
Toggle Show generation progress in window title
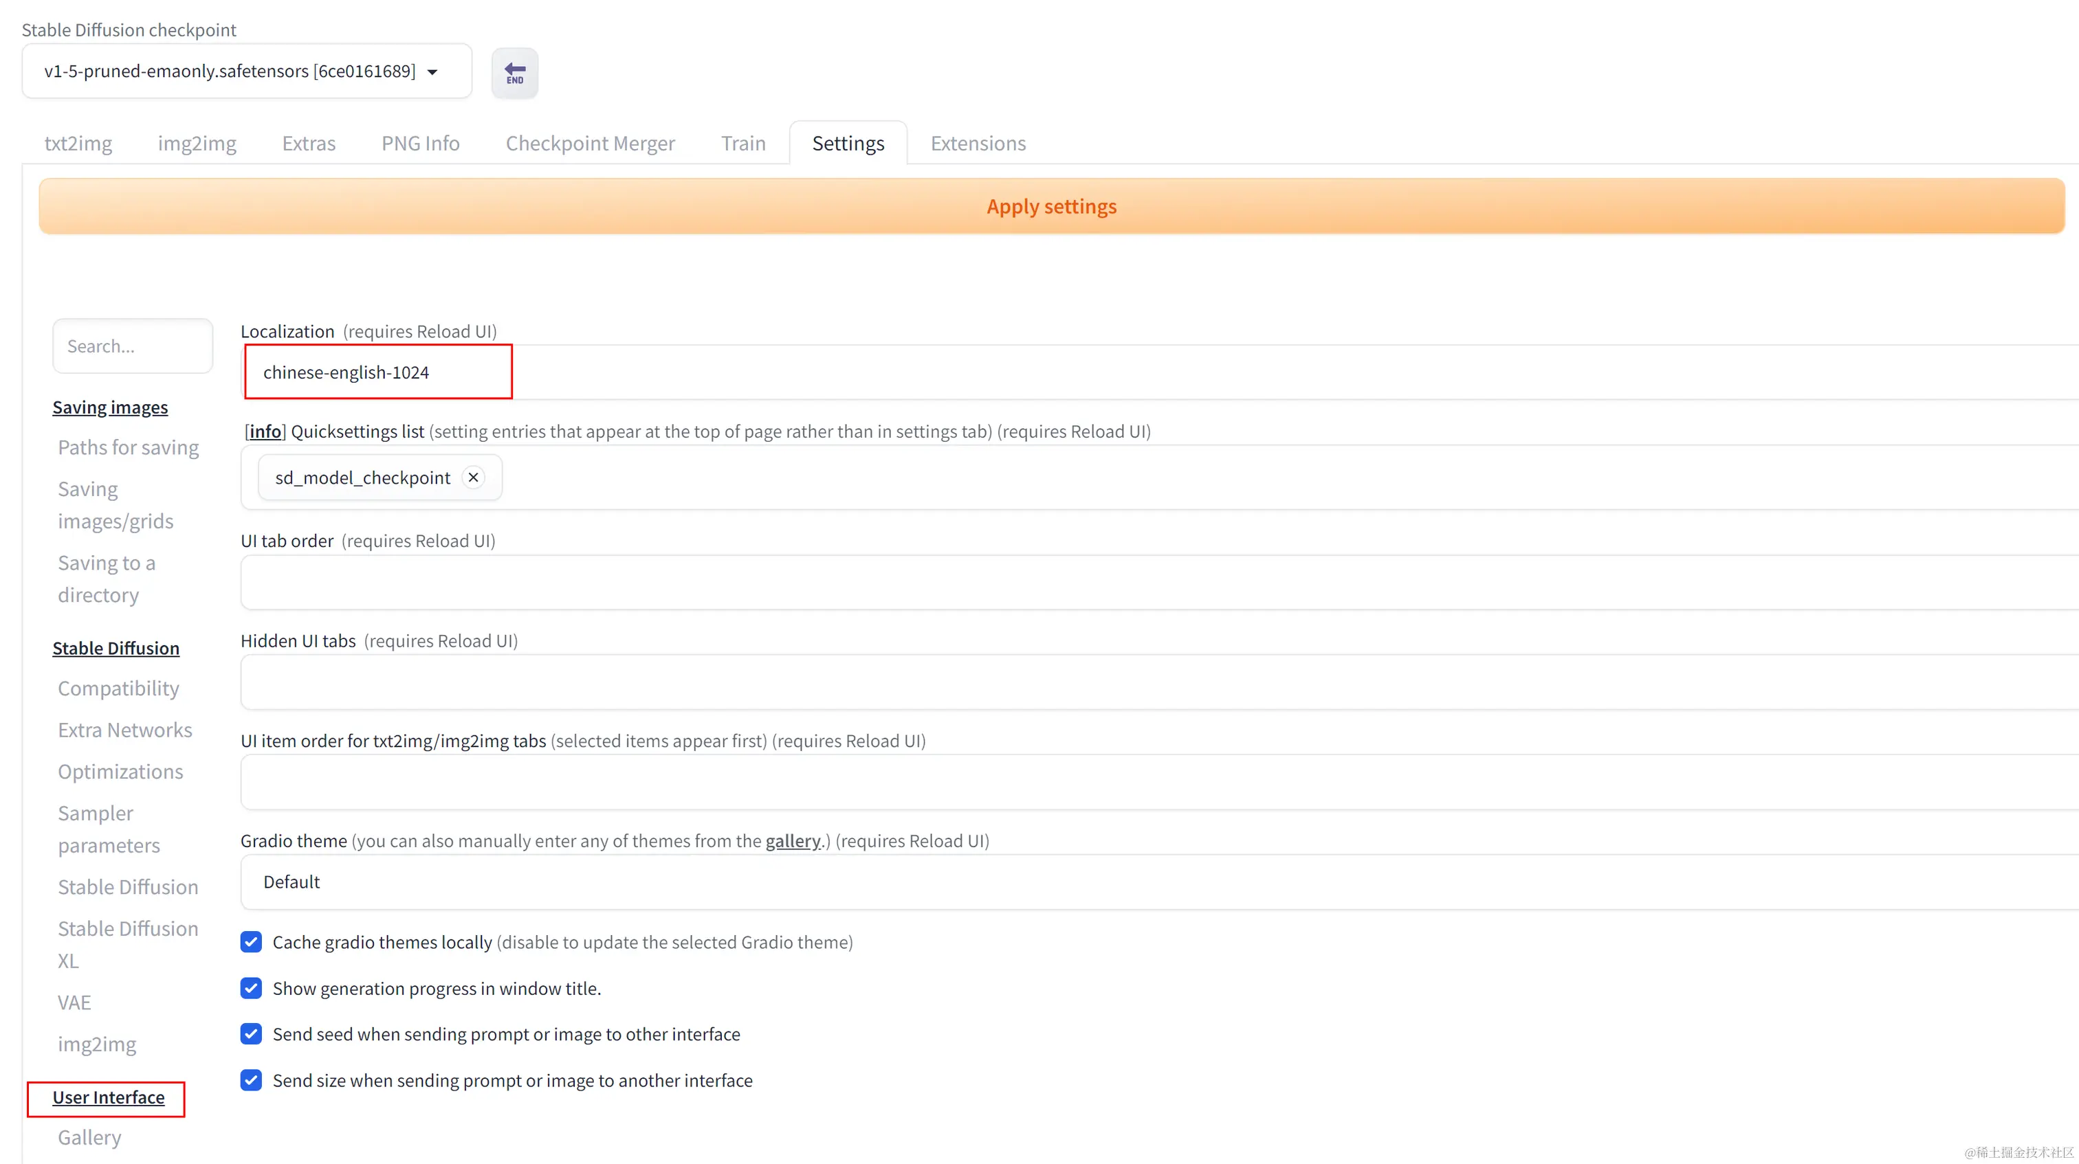coord(251,988)
